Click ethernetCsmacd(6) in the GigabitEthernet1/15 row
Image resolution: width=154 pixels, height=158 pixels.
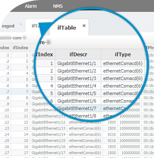click(x=85, y=140)
